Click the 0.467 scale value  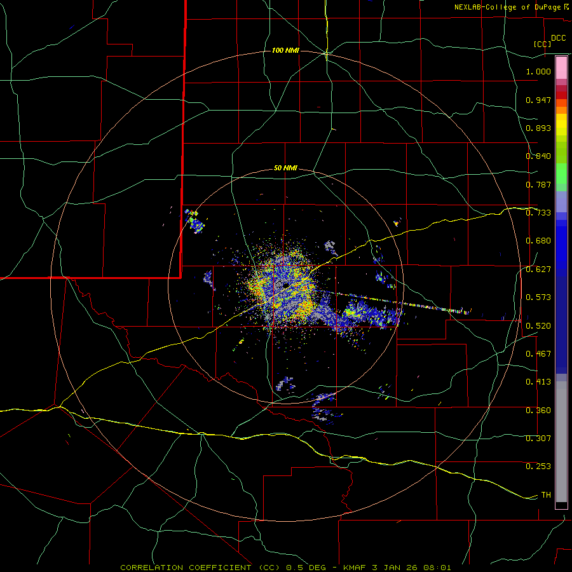[x=538, y=354]
